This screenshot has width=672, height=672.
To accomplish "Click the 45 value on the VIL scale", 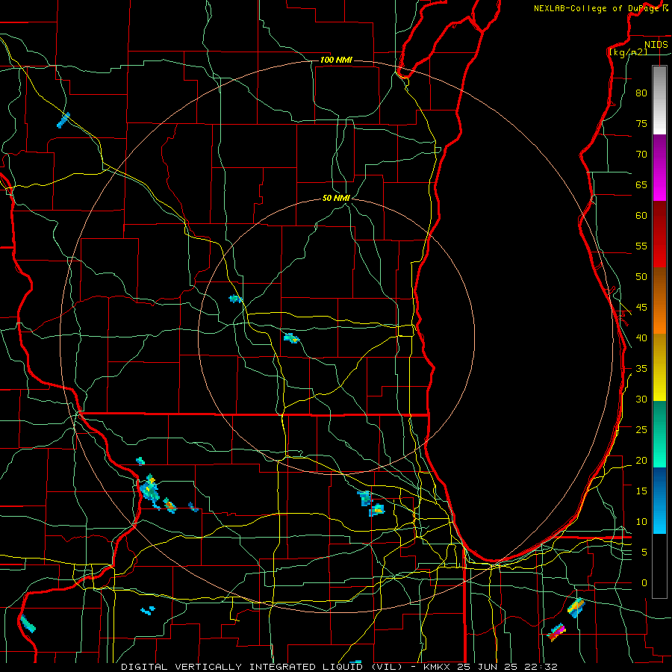I will [641, 308].
